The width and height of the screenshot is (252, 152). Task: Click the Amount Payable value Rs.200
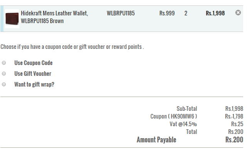pos(234,140)
